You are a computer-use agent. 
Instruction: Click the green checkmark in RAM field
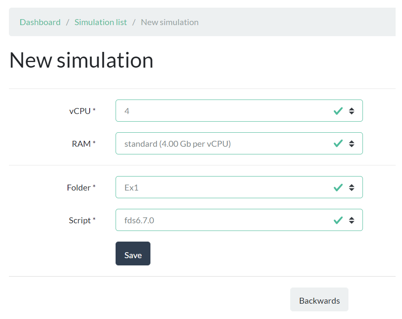point(338,143)
